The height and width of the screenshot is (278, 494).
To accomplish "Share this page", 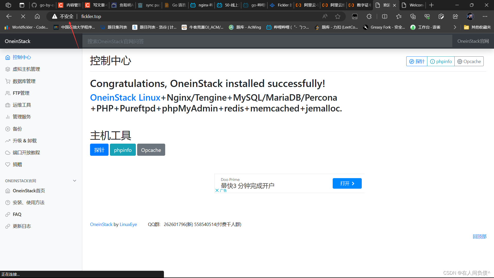I will click(455, 16).
